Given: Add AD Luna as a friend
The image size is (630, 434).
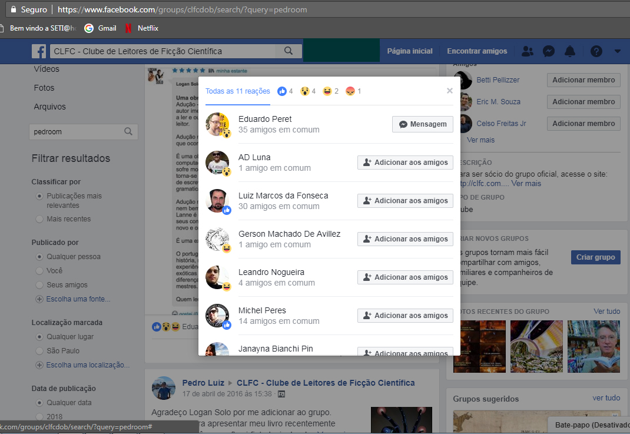Looking at the screenshot, I should pos(406,163).
